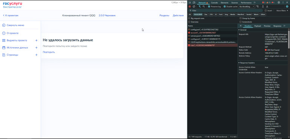Open the Response tab
290x139 pixels.
[277, 26]
